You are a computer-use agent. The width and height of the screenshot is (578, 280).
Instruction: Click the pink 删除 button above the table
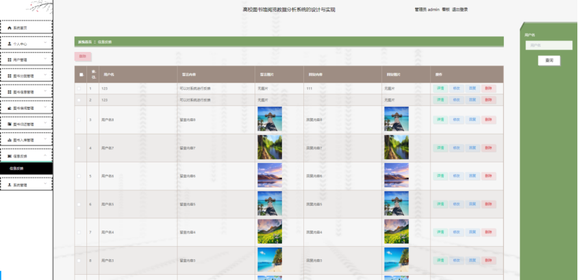pyautogui.click(x=83, y=57)
